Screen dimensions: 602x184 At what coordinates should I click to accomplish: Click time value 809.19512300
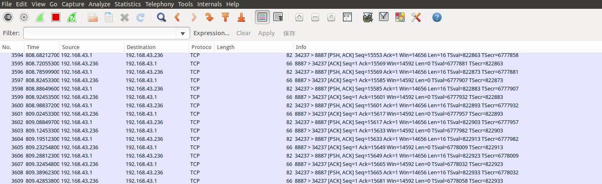click(42, 139)
